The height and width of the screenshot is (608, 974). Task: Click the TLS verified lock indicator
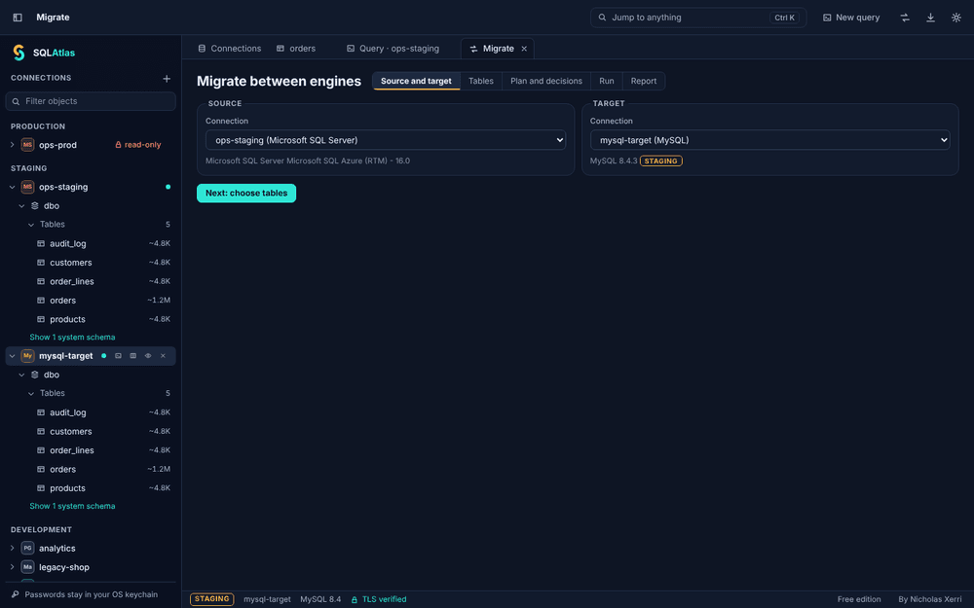point(379,599)
